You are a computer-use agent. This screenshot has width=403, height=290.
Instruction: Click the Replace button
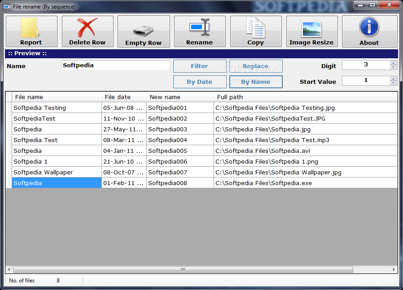(x=256, y=66)
